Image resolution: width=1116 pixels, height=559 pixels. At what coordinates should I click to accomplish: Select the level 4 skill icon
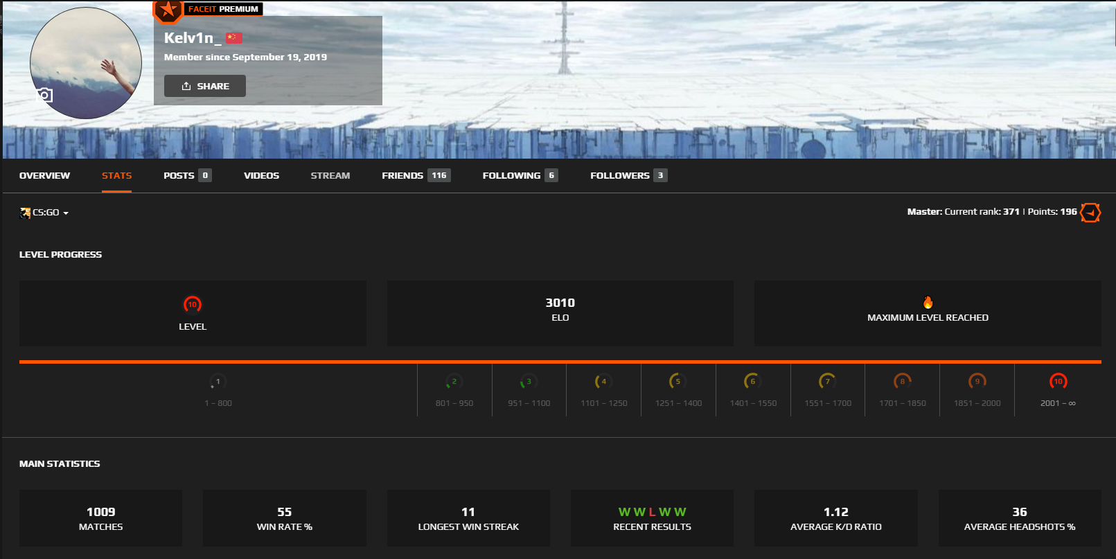point(603,382)
